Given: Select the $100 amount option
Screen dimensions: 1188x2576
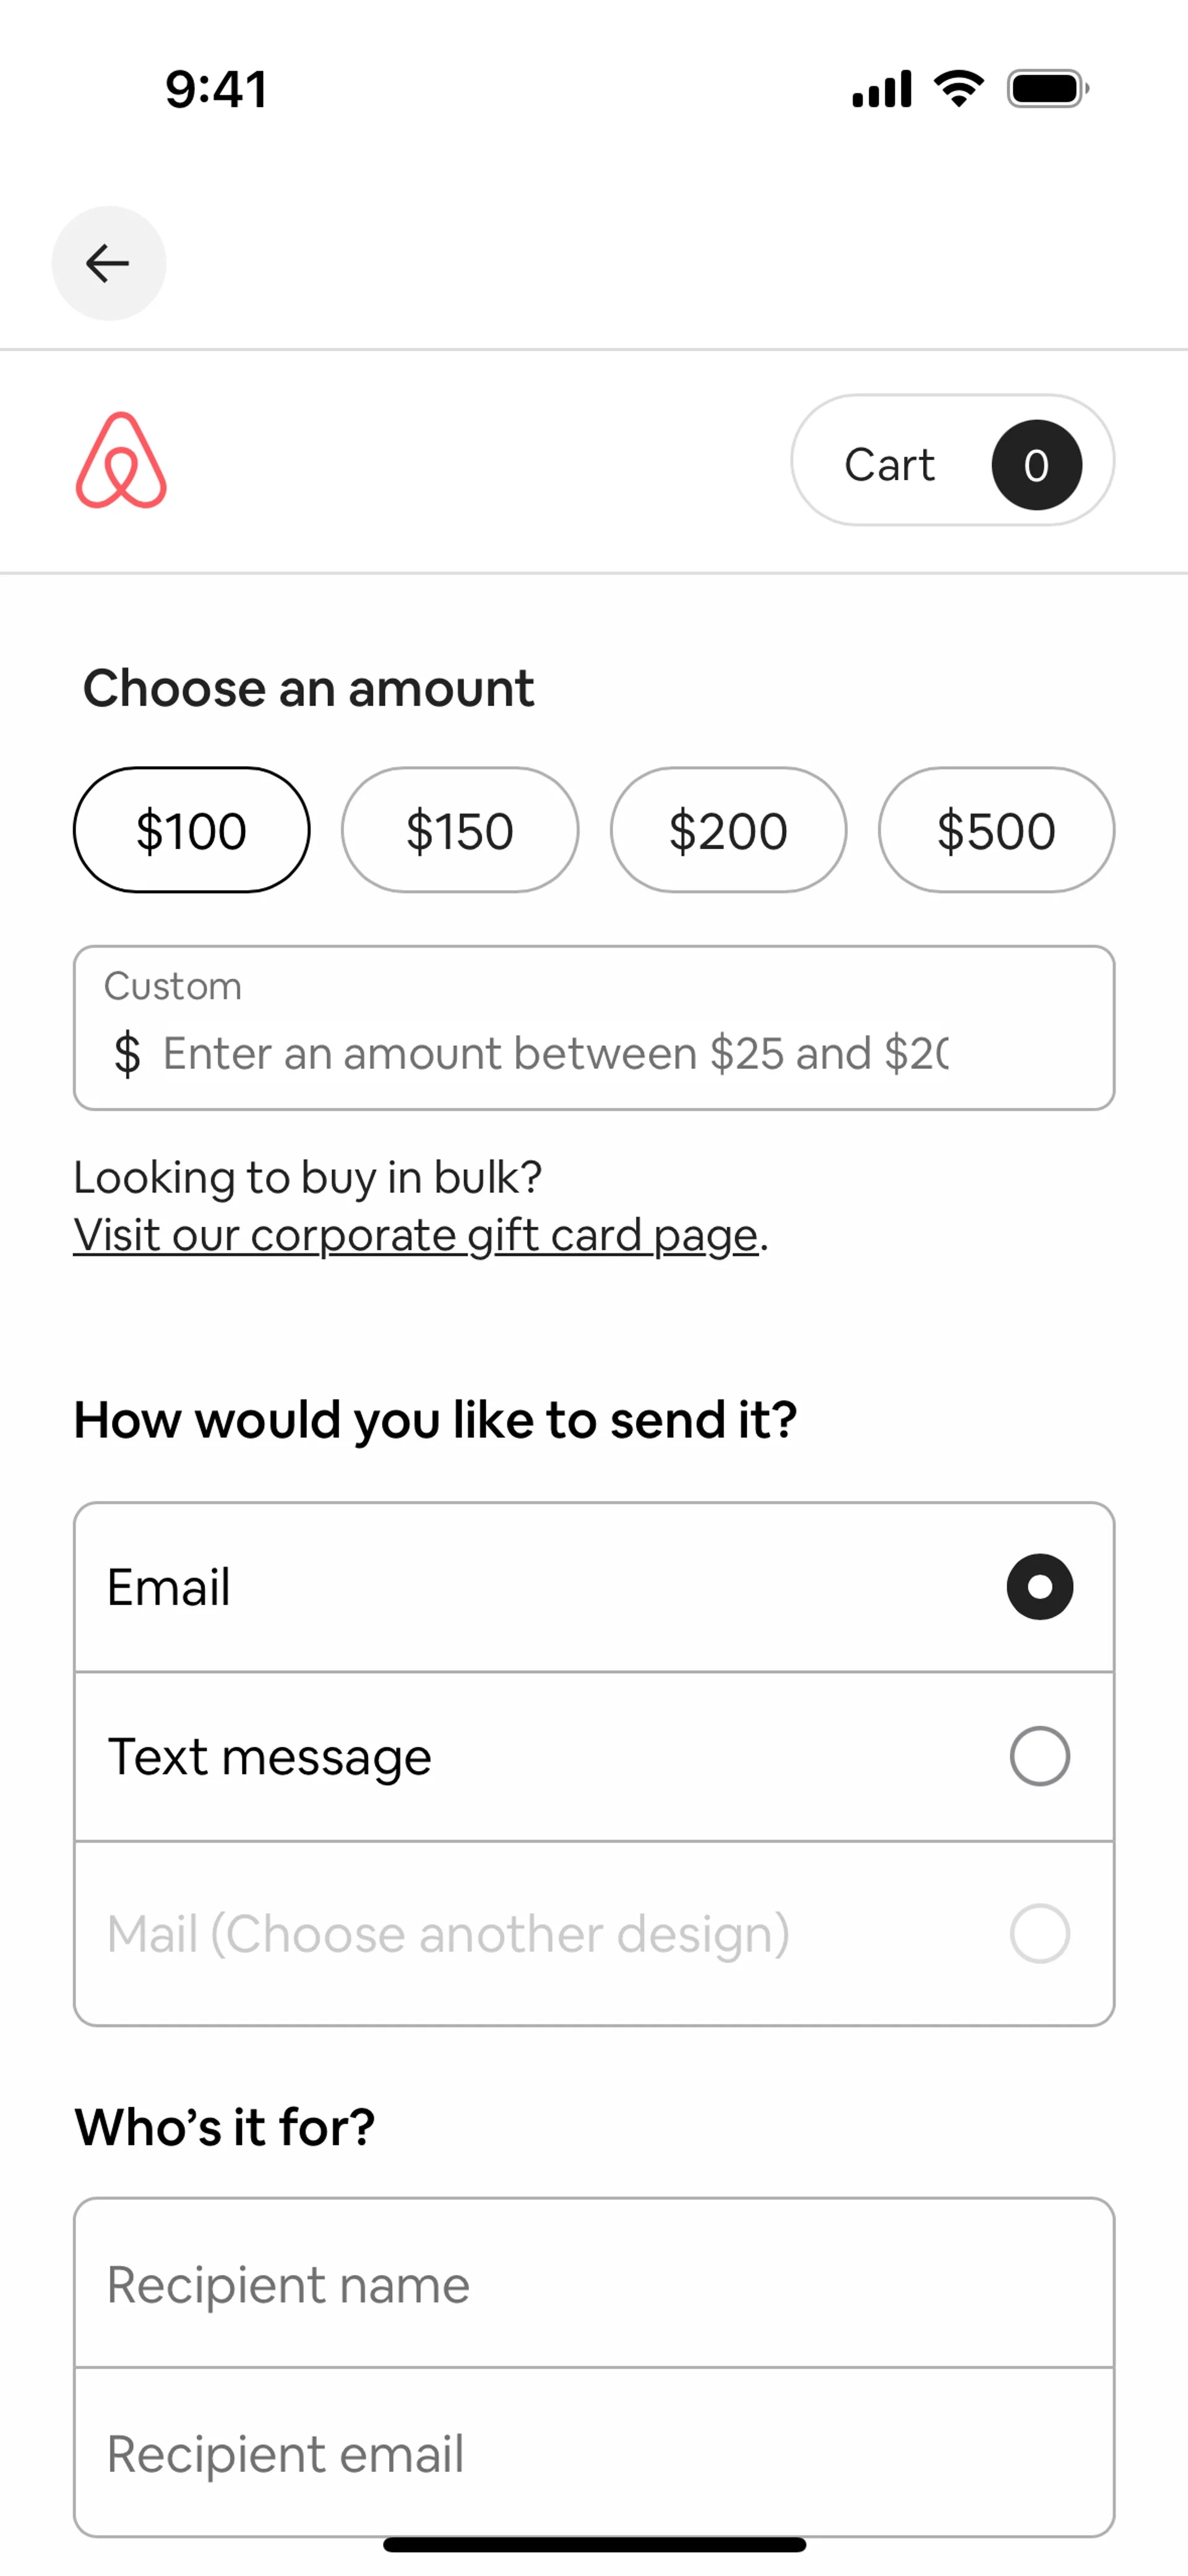Looking at the screenshot, I should tap(191, 830).
